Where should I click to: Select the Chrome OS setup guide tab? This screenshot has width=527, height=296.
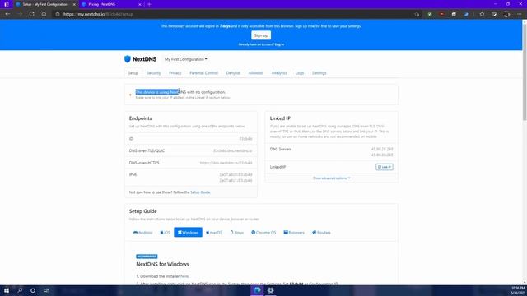click(263, 232)
